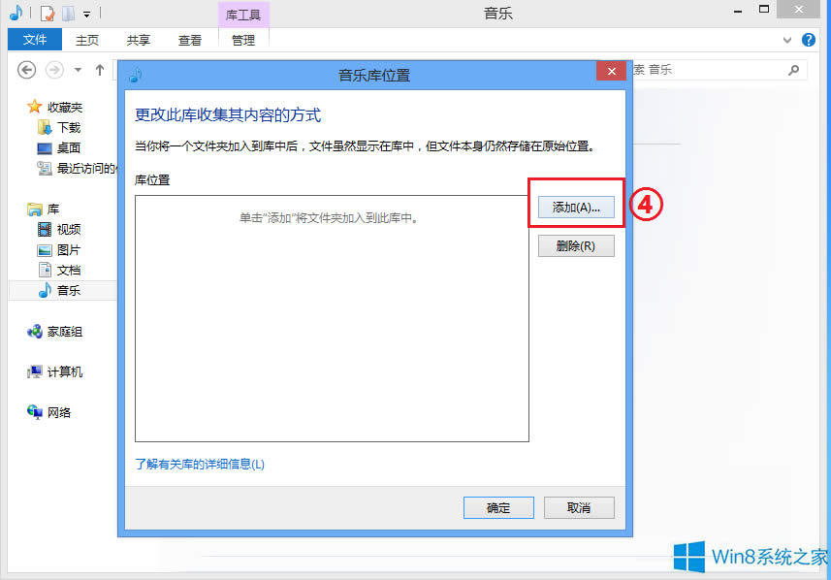Viewport: 831px width, 580px height.
Task: Click the music note icon in quick access toolbar
Action: coord(16,13)
